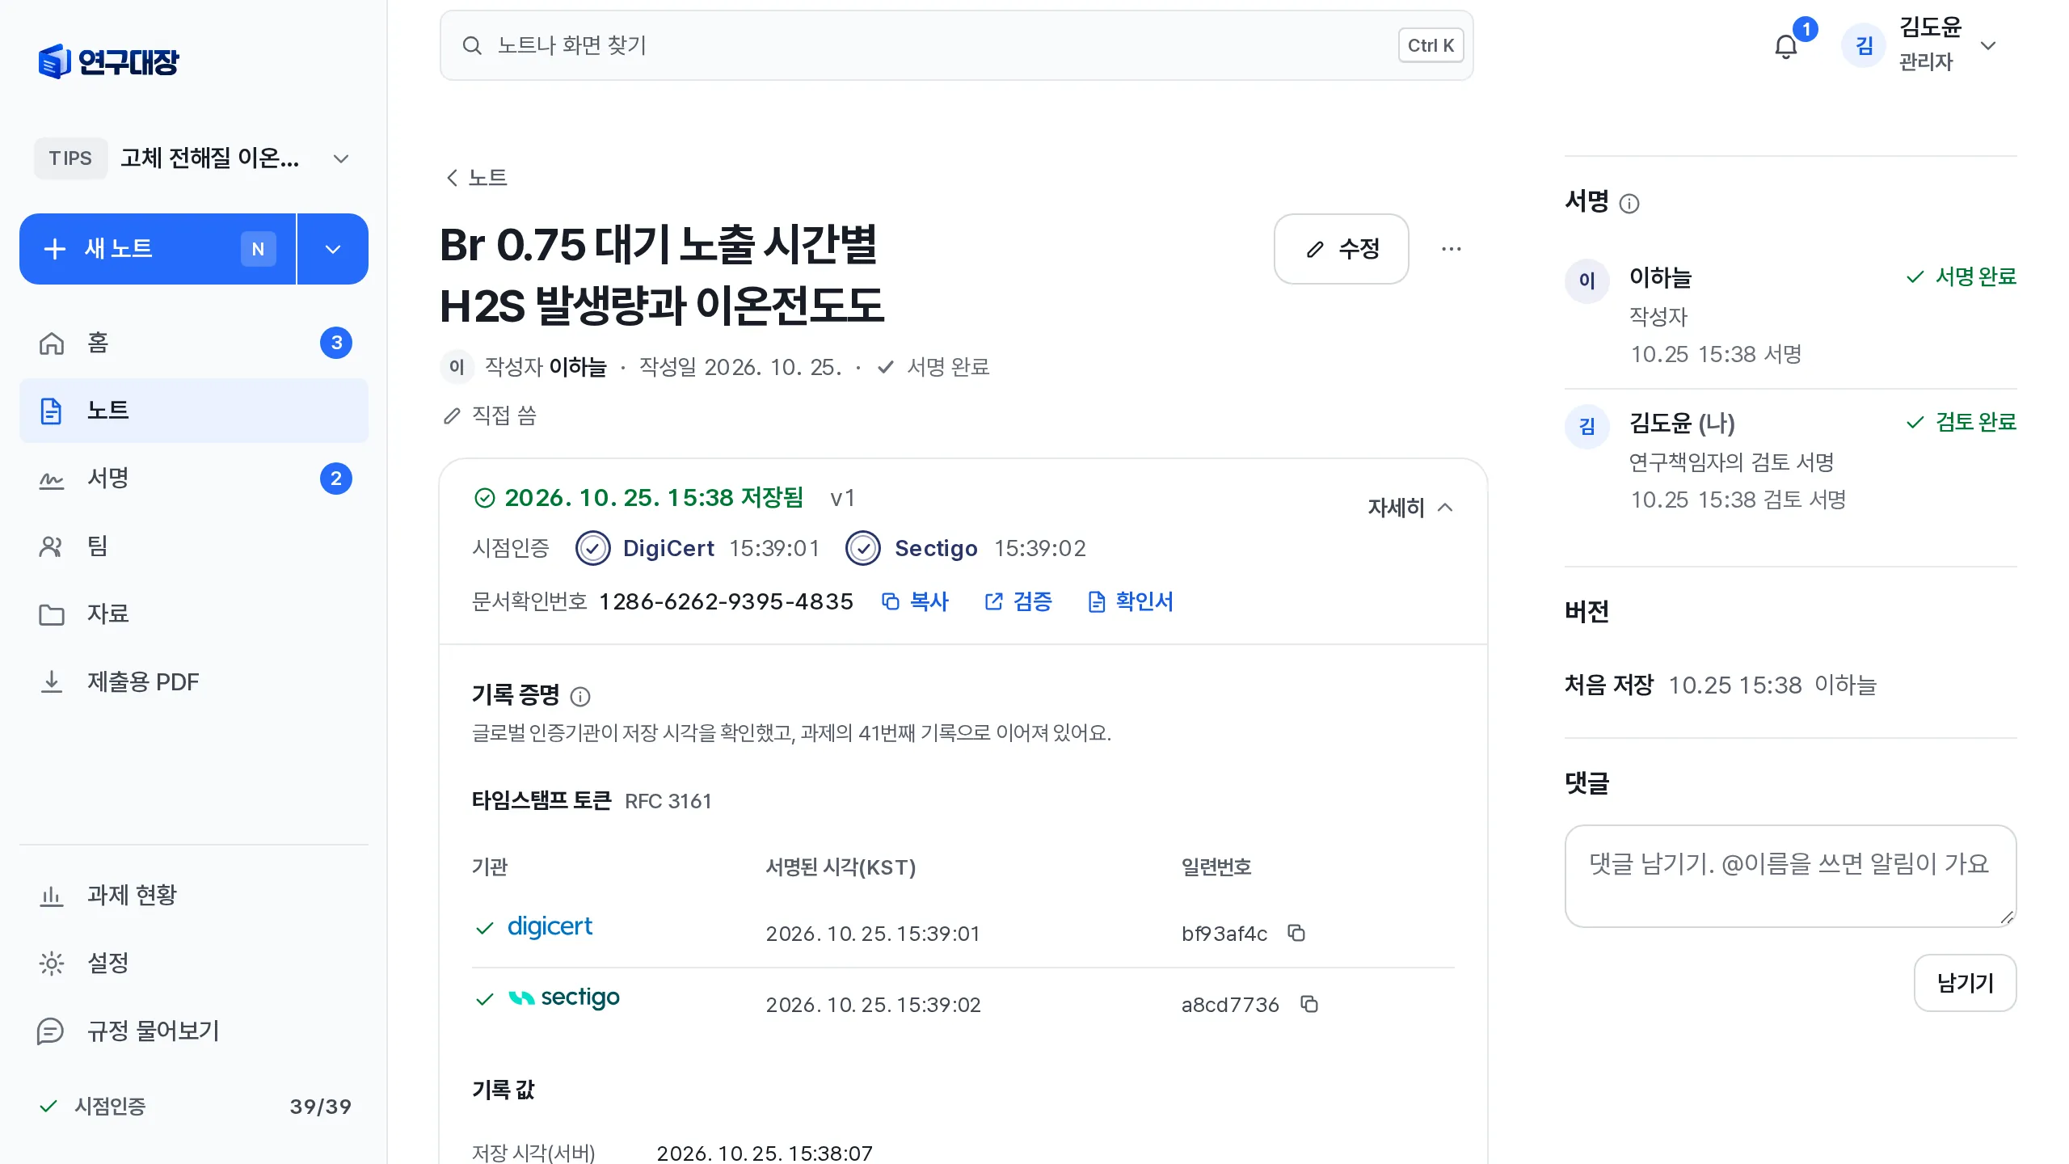Click the 시점인증 39/39 status
The height and width of the screenshot is (1164, 2069).
click(194, 1107)
